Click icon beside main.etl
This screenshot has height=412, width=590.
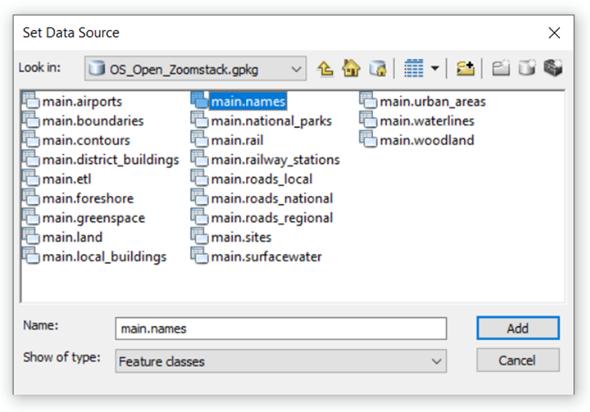click(31, 178)
